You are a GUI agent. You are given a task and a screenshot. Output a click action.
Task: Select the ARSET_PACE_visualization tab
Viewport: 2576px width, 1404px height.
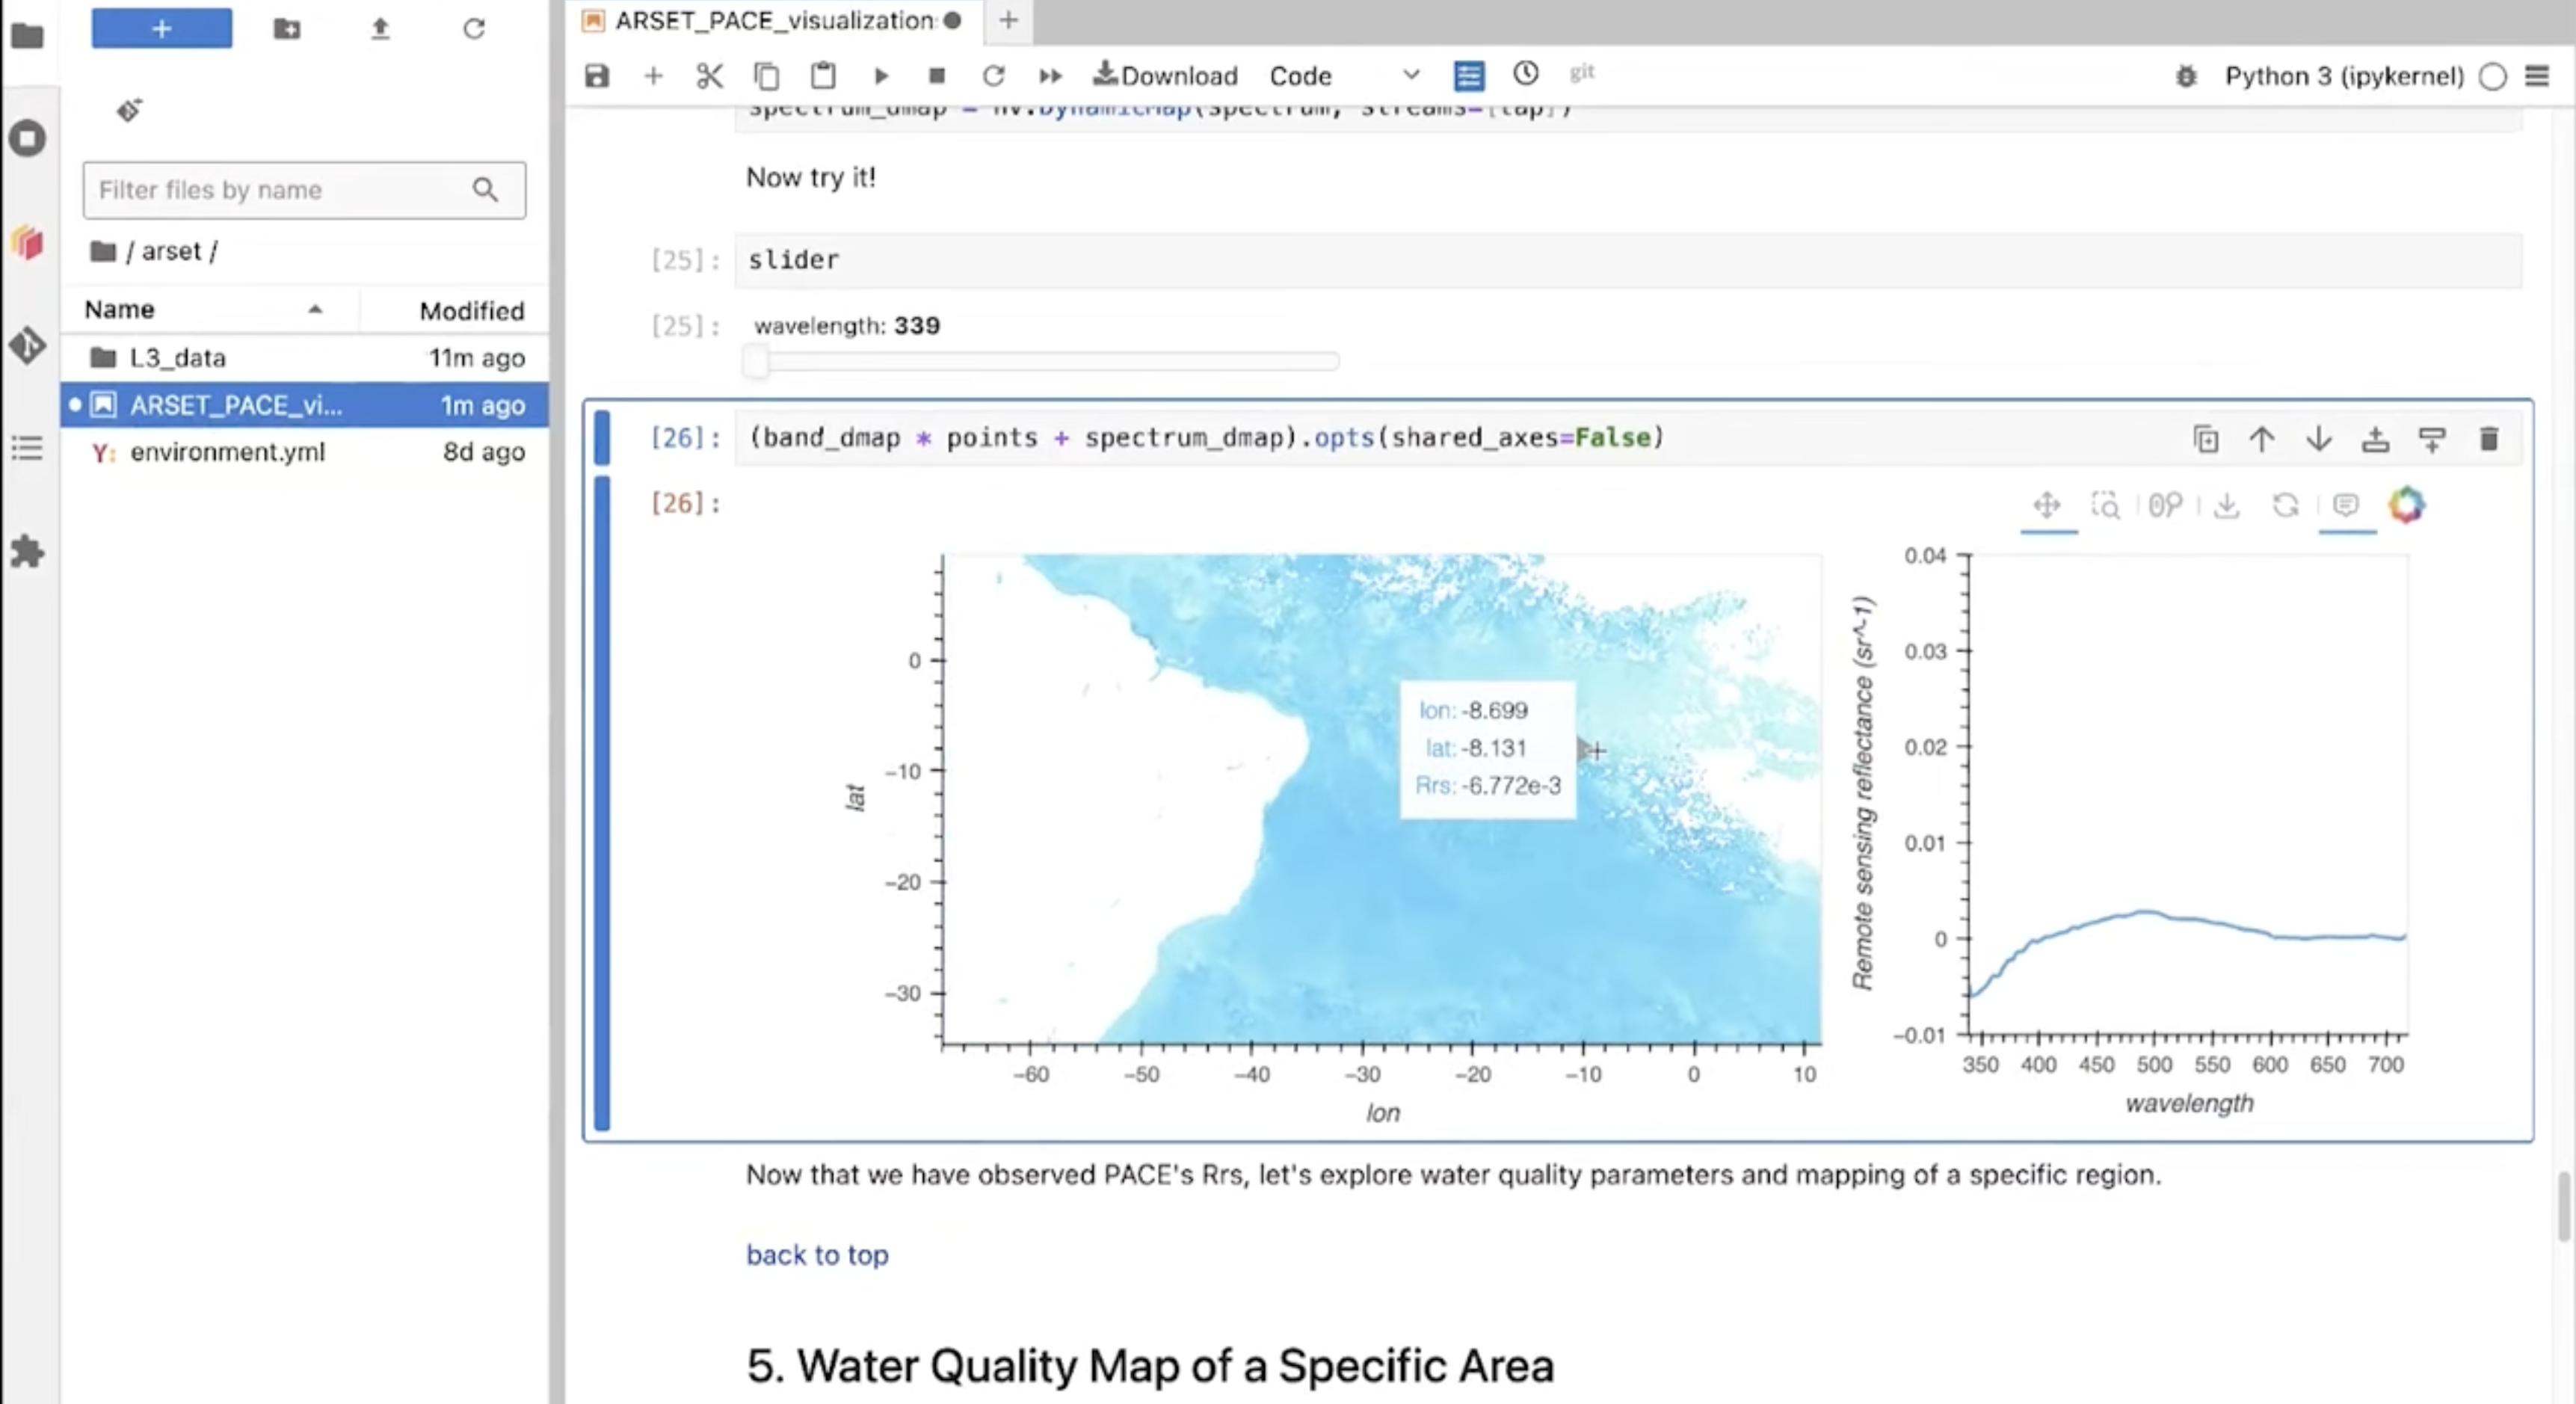pos(773,20)
